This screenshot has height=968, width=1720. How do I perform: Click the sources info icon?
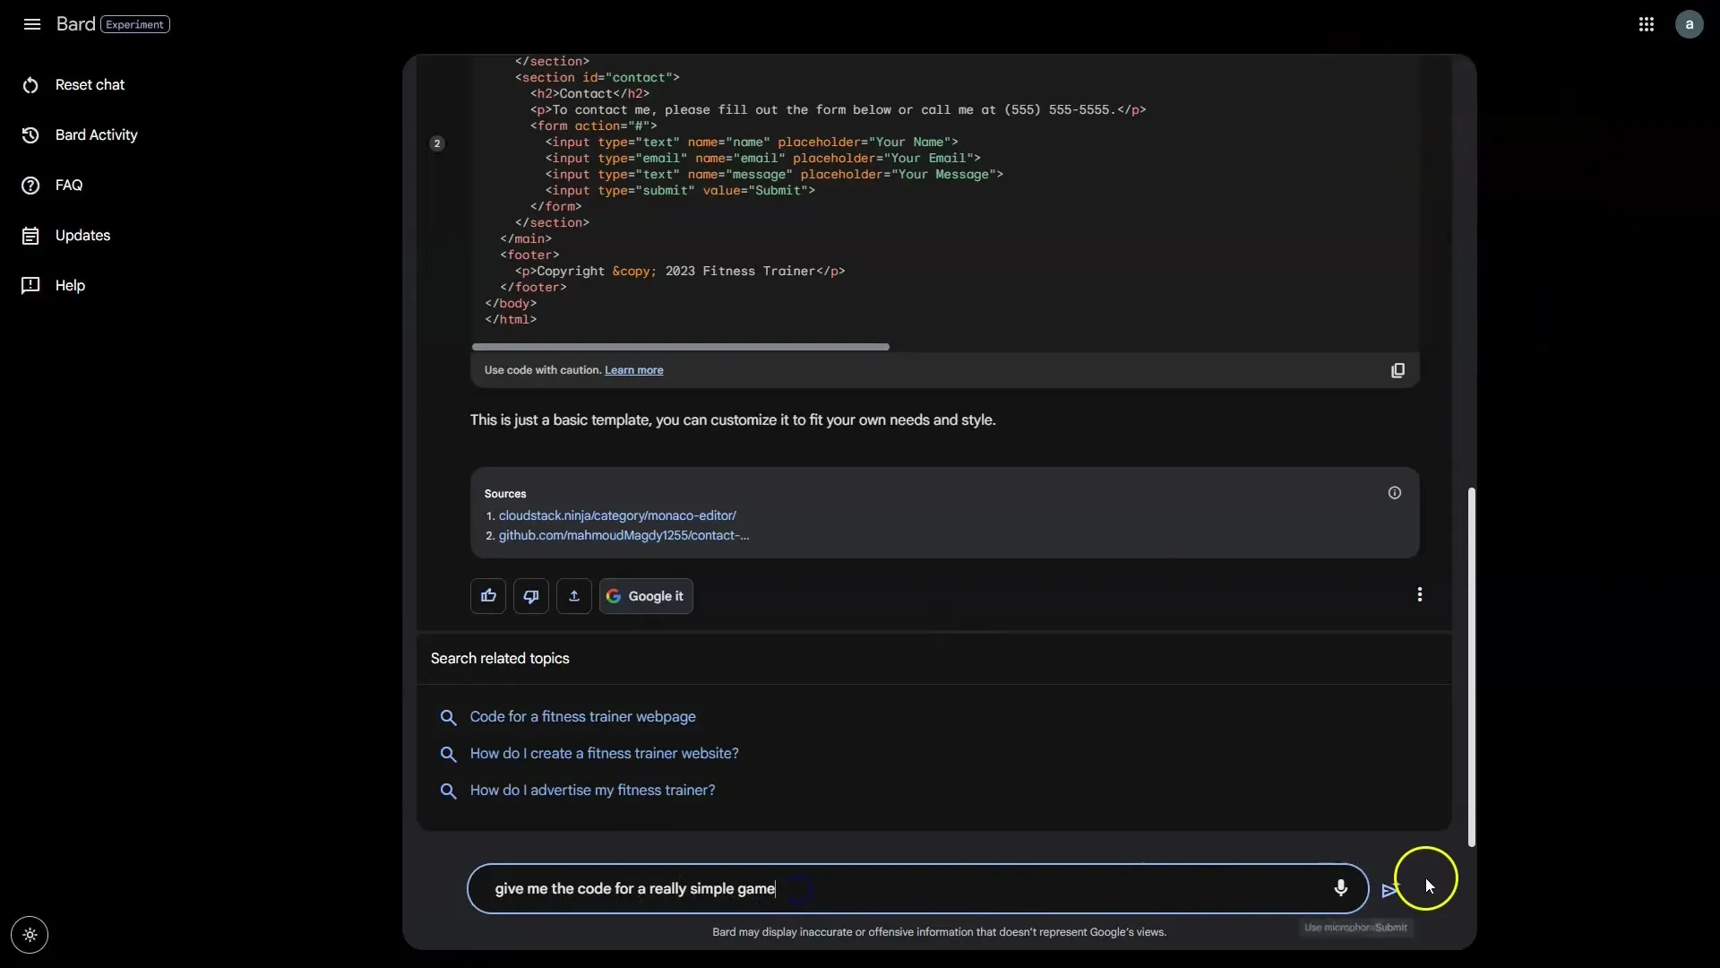tap(1394, 493)
